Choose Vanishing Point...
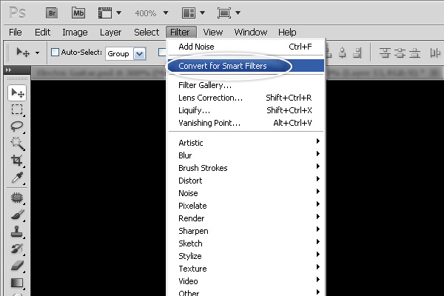 (x=246, y=123)
